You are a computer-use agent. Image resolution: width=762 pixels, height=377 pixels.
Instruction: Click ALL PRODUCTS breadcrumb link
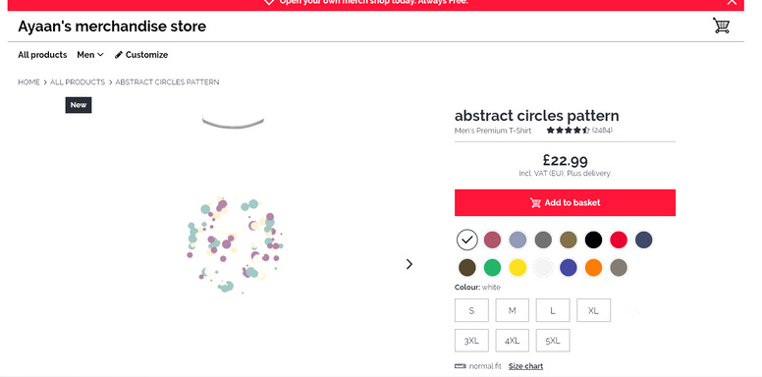(x=78, y=82)
